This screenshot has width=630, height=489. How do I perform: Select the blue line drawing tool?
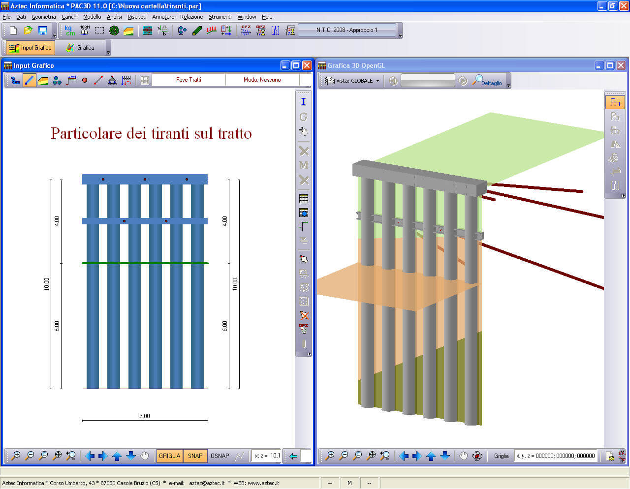(x=30, y=80)
